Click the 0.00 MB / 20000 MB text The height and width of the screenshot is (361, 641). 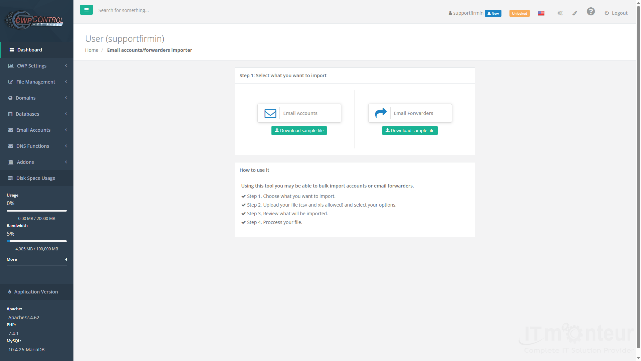[37, 219]
